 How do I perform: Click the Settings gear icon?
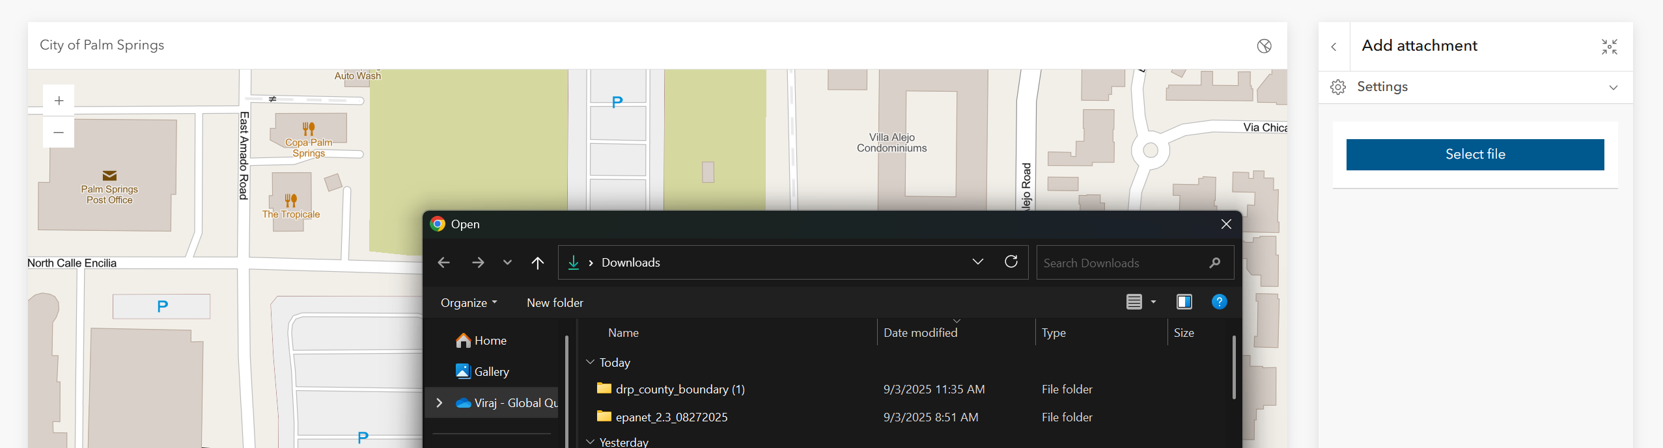(x=1338, y=87)
